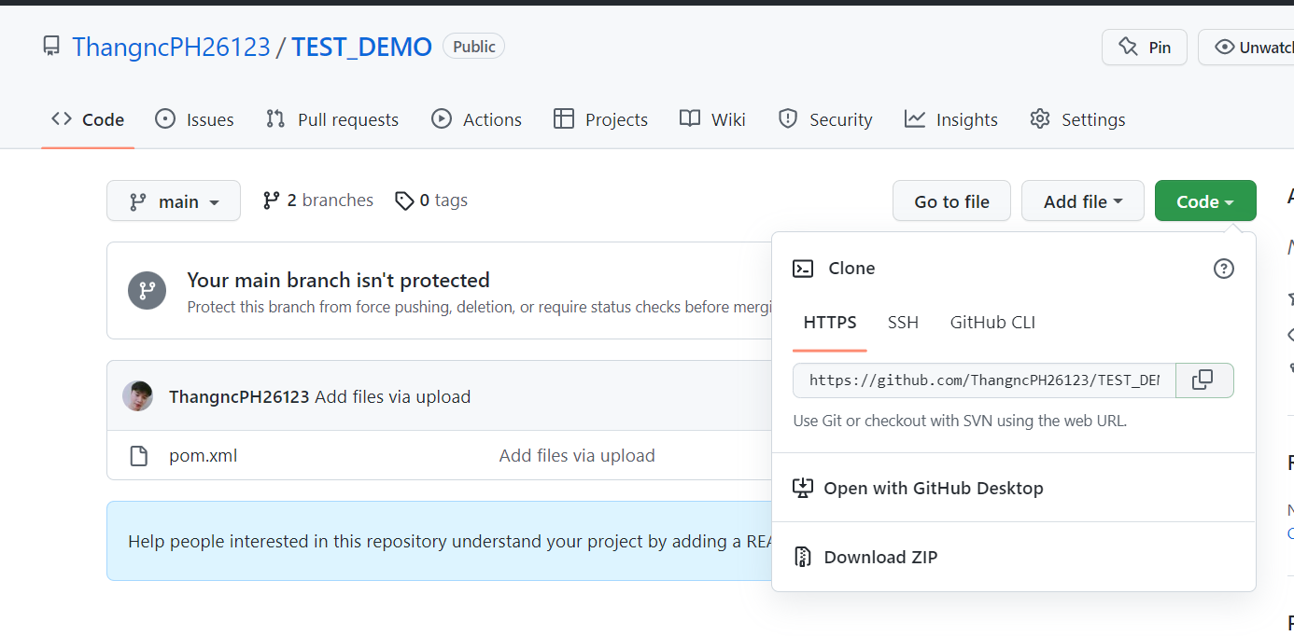The image size is (1294, 636).
Task: Open pom.xml row commit message link
Action: click(x=577, y=456)
